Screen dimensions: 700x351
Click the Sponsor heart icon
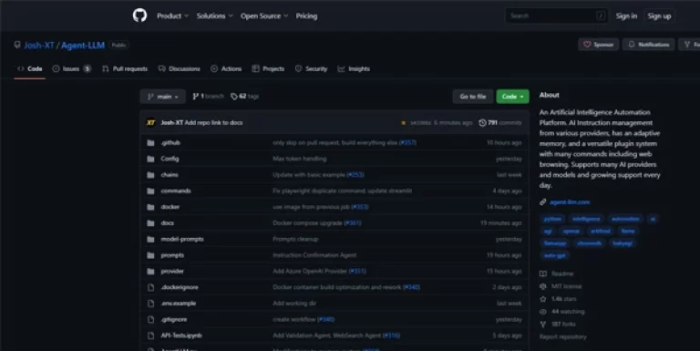pyautogui.click(x=587, y=44)
